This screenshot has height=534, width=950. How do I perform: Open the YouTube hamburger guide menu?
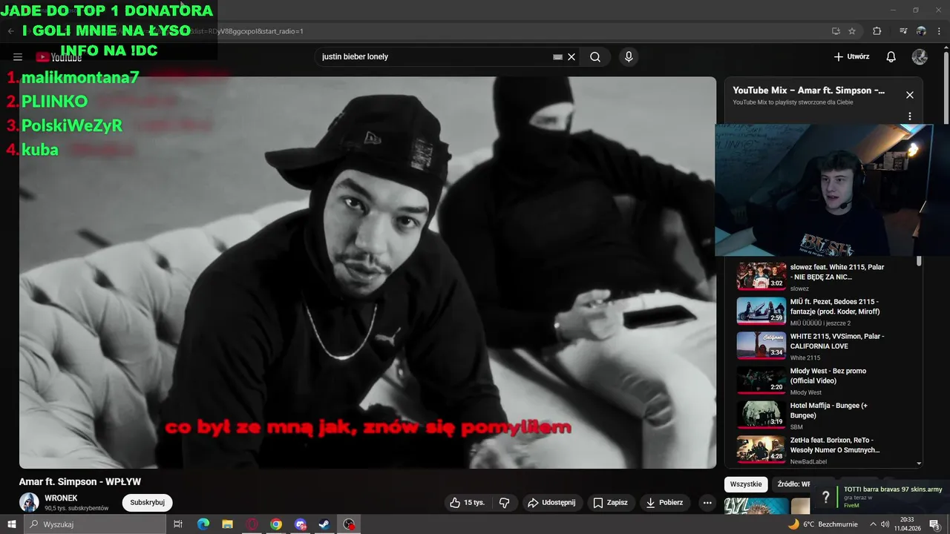[18, 57]
